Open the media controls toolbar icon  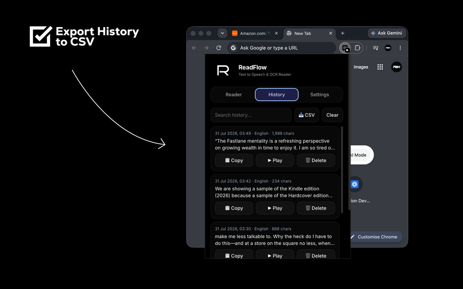tap(375, 48)
